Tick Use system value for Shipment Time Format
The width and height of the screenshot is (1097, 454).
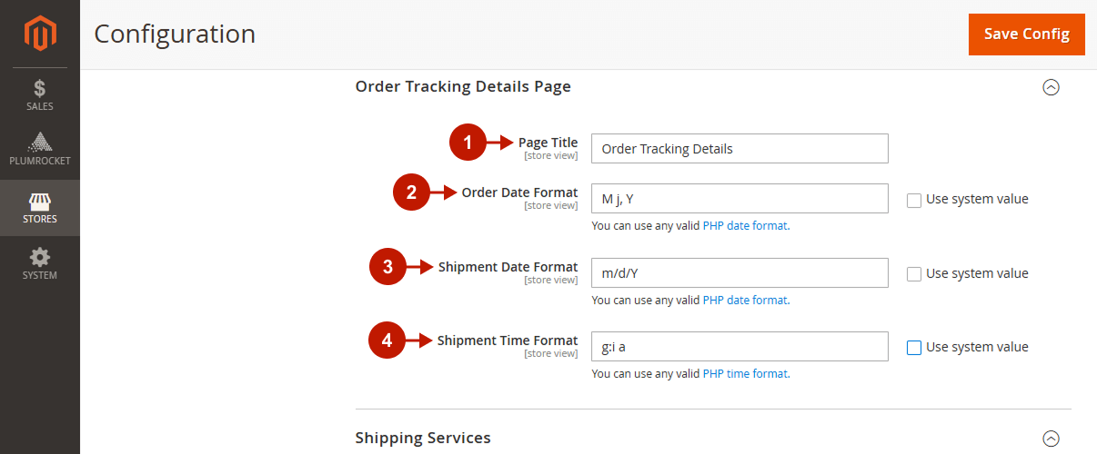click(914, 347)
